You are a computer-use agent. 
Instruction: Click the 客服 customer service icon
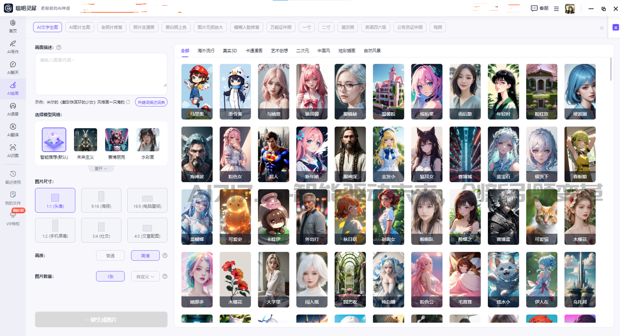tap(534, 8)
